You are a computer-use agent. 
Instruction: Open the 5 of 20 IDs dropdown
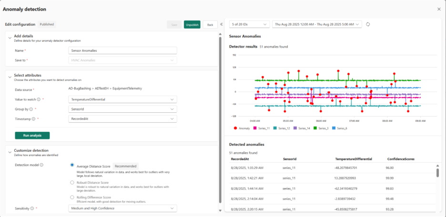pos(248,24)
